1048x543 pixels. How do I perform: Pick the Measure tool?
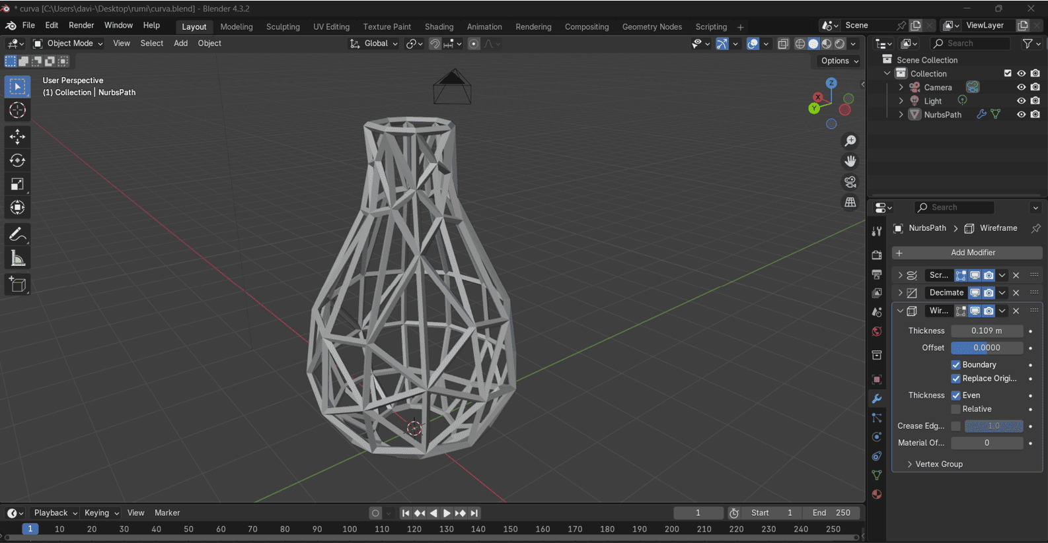tap(18, 259)
